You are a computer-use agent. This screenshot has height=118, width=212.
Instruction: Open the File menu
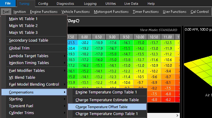8,3
